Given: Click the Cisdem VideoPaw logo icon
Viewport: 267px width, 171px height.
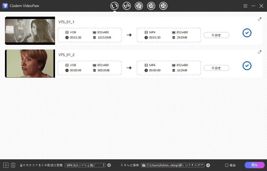Looking at the screenshot, I should pos(5,6).
